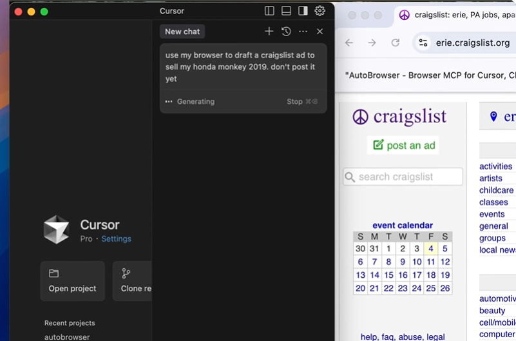
Task: Stop the generating response
Action: [x=301, y=101]
